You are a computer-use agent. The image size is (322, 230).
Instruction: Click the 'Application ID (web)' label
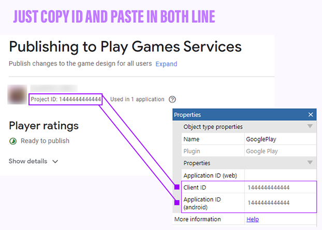tap(210, 176)
